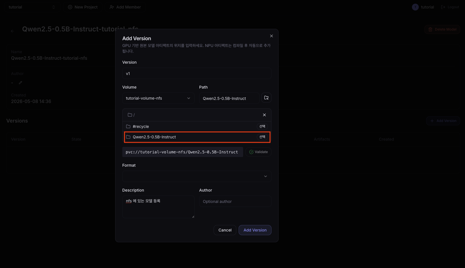Click the State column header
The image size is (465, 268).
(x=76, y=139)
